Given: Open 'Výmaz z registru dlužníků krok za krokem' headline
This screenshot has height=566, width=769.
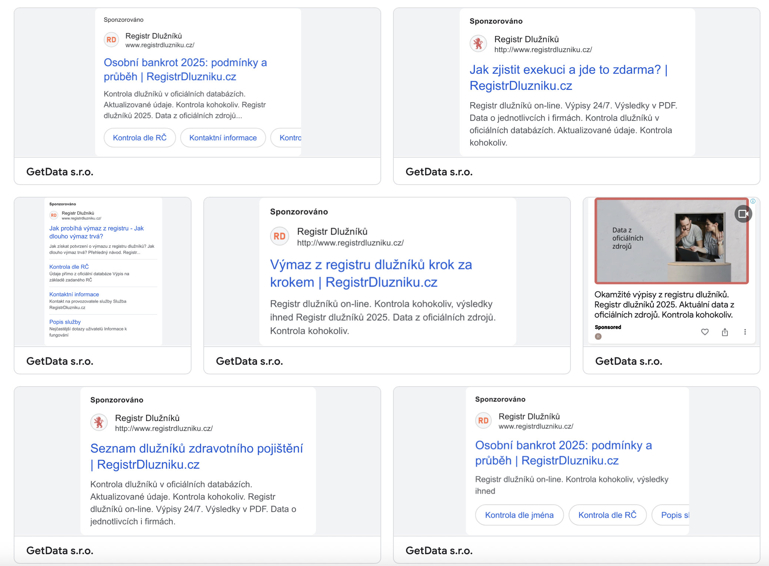Looking at the screenshot, I should [x=371, y=273].
